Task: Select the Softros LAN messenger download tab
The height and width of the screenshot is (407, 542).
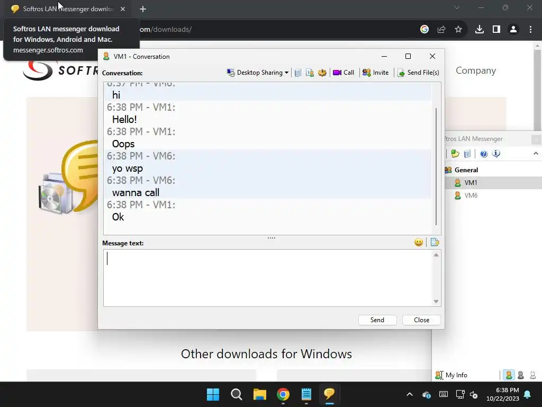Action: [68, 9]
